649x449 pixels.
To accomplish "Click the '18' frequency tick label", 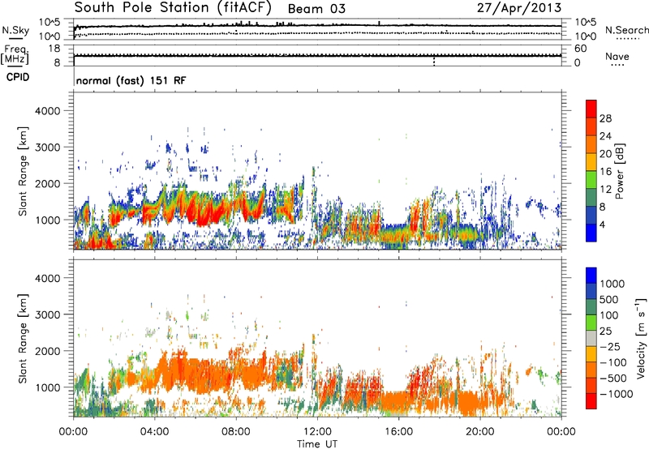I will coord(54,49).
